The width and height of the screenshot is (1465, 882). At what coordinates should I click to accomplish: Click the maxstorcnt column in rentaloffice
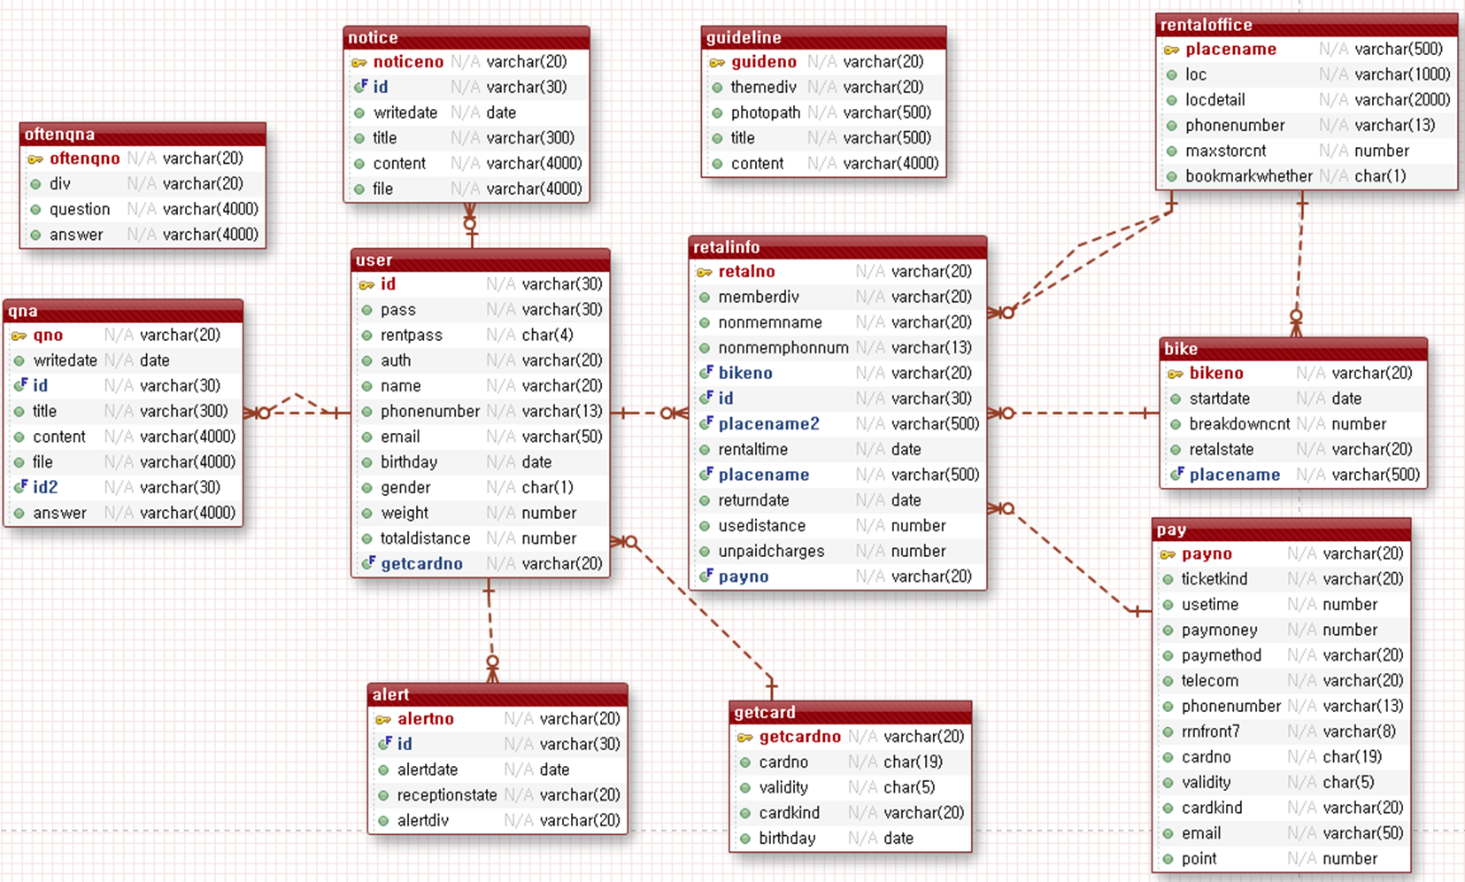pos(1307,151)
